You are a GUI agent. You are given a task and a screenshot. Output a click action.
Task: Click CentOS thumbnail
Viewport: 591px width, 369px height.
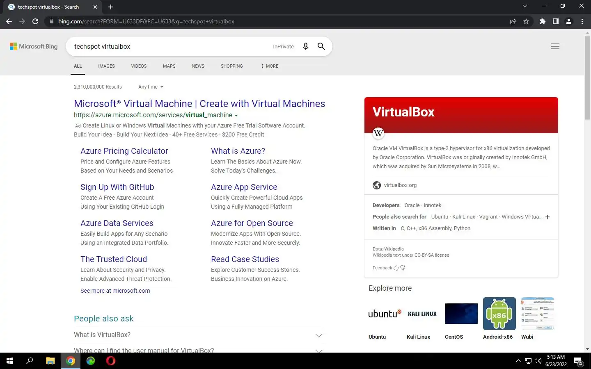[x=461, y=314]
